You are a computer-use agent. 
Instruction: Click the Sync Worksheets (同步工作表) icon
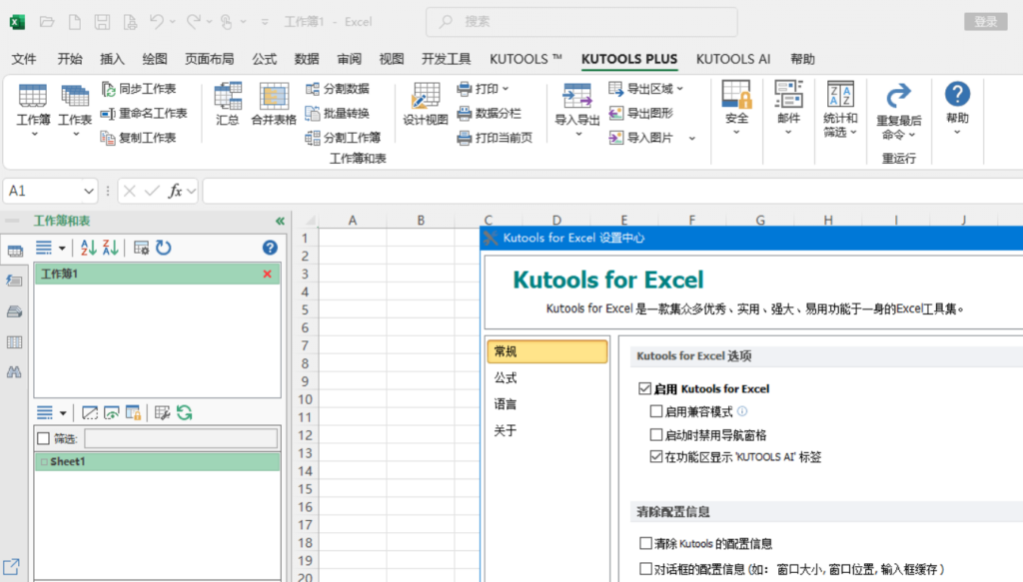pyautogui.click(x=108, y=89)
